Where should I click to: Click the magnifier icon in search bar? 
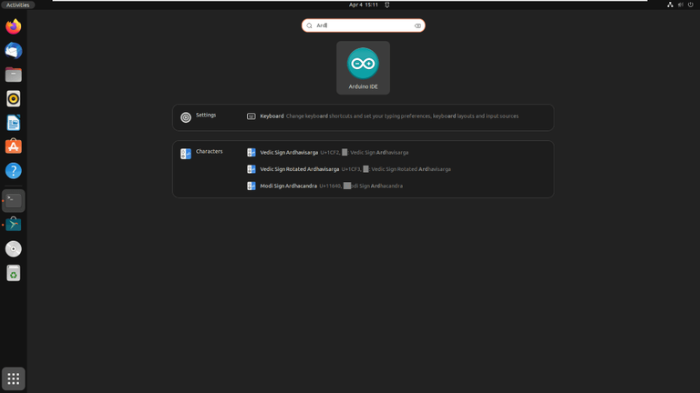pos(309,25)
